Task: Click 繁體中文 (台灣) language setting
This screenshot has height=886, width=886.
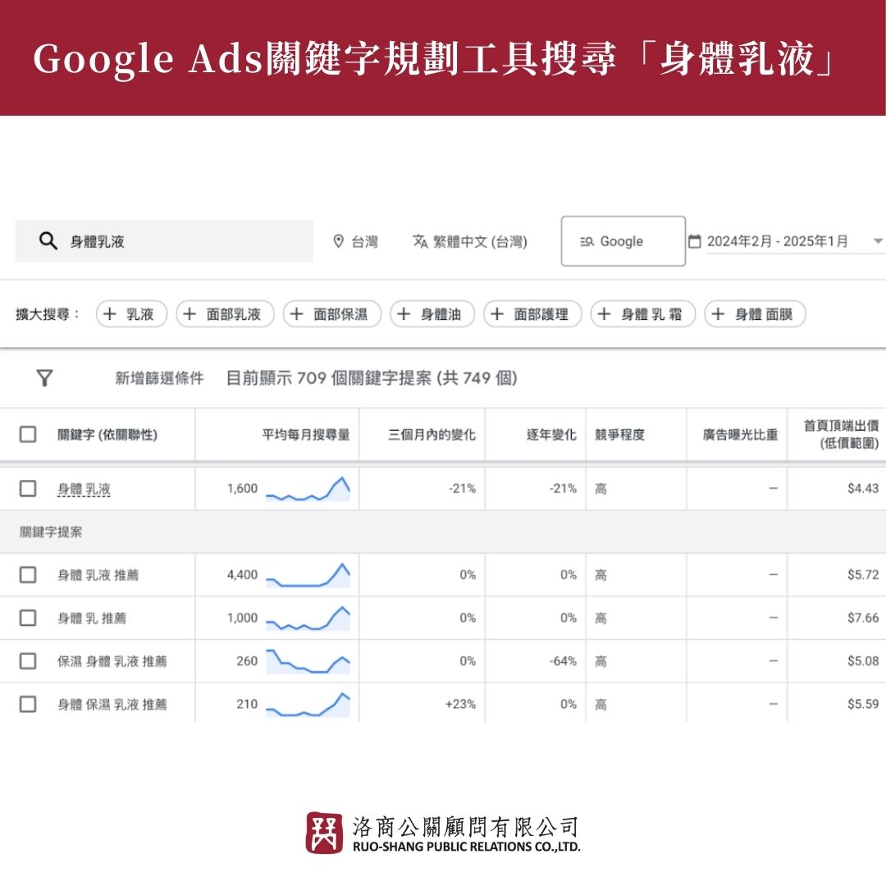Action: tap(469, 241)
